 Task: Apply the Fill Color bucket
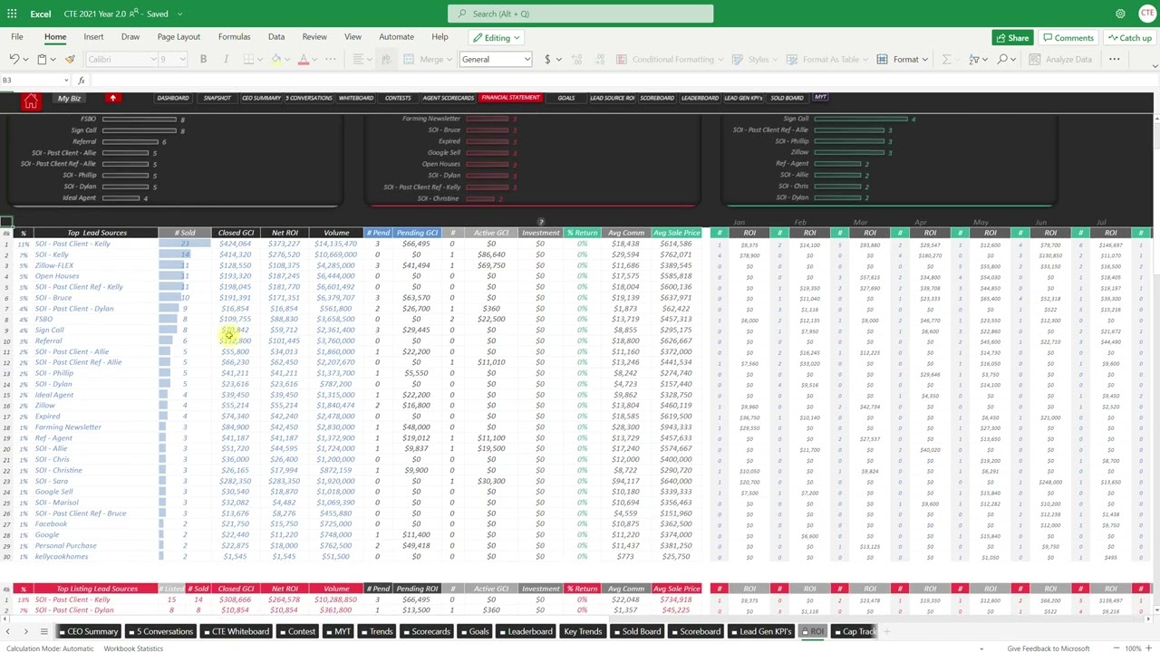click(x=275, y=60)
